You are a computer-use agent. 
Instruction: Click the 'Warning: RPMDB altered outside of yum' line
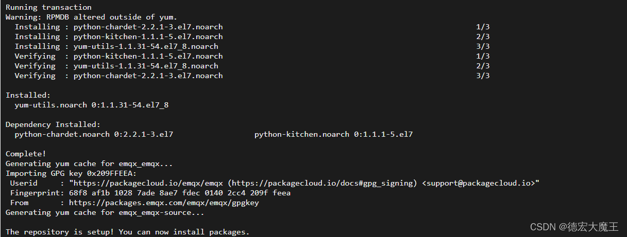coord(91,17)
